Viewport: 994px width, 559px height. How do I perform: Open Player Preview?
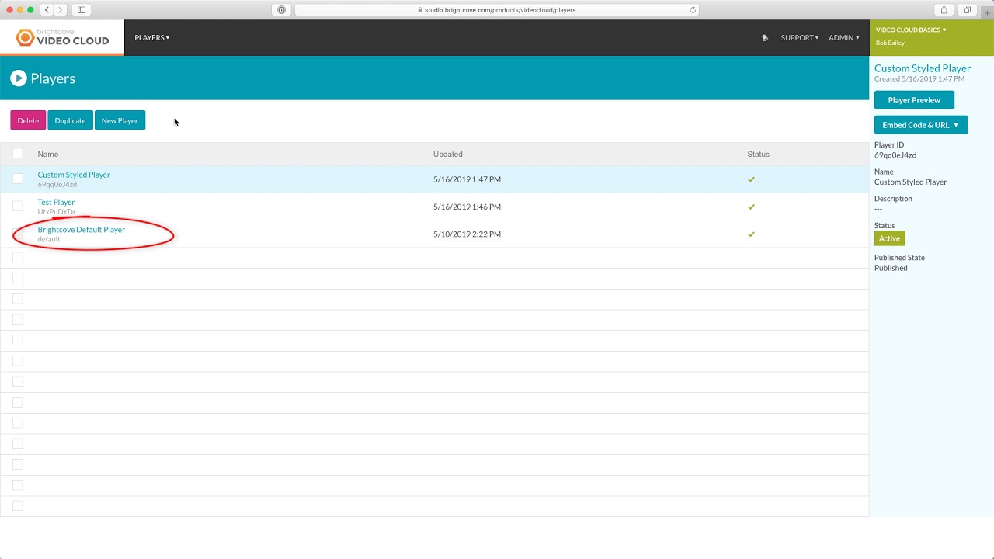pos(914,100)
